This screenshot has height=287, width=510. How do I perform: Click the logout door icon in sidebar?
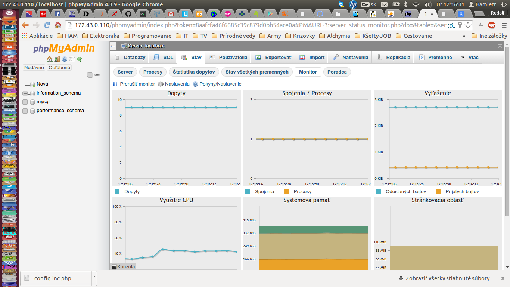[57, 59]
